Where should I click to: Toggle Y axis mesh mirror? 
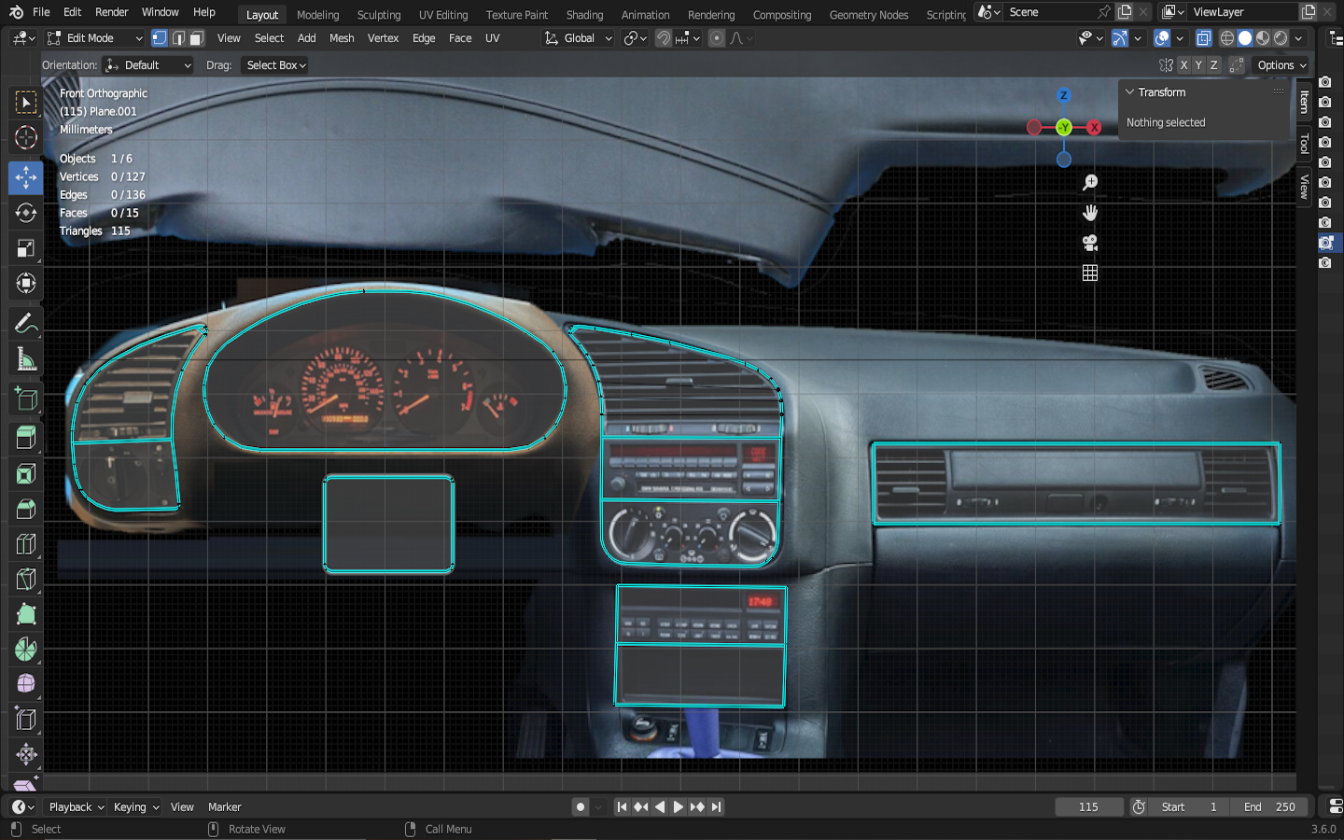[x=1198, y=65]
